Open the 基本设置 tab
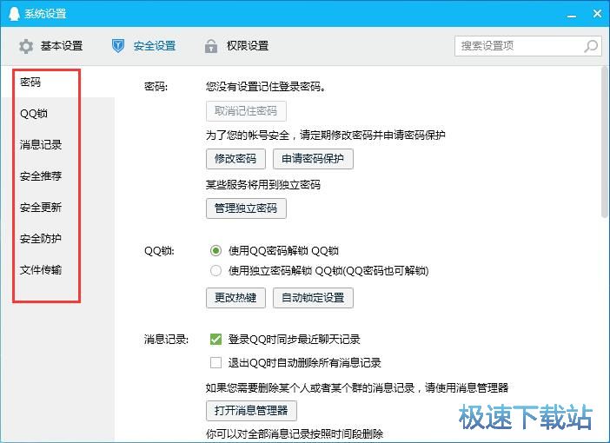Viewport: 610px width, 443px height. (x=51, y=46)
